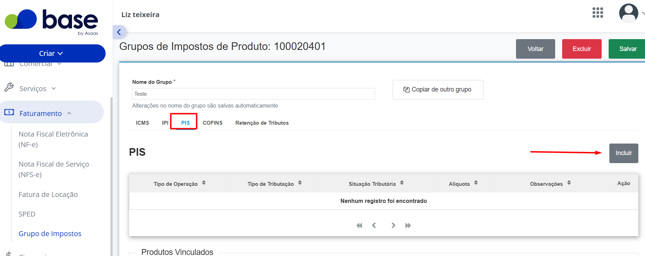Click the Incluir button
The height and width of the screenshot is (256, 645).
point(624,153)
